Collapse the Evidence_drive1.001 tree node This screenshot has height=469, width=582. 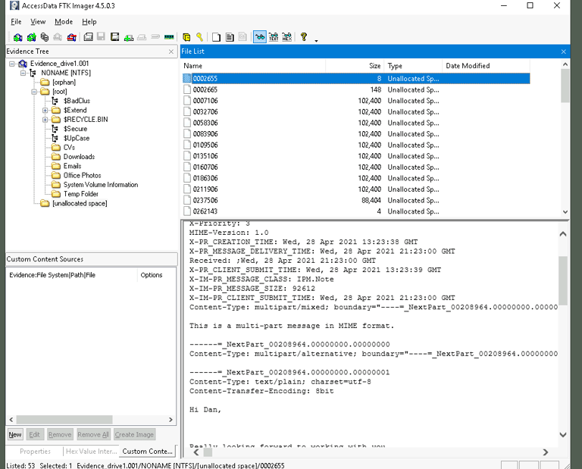[12, 64]
